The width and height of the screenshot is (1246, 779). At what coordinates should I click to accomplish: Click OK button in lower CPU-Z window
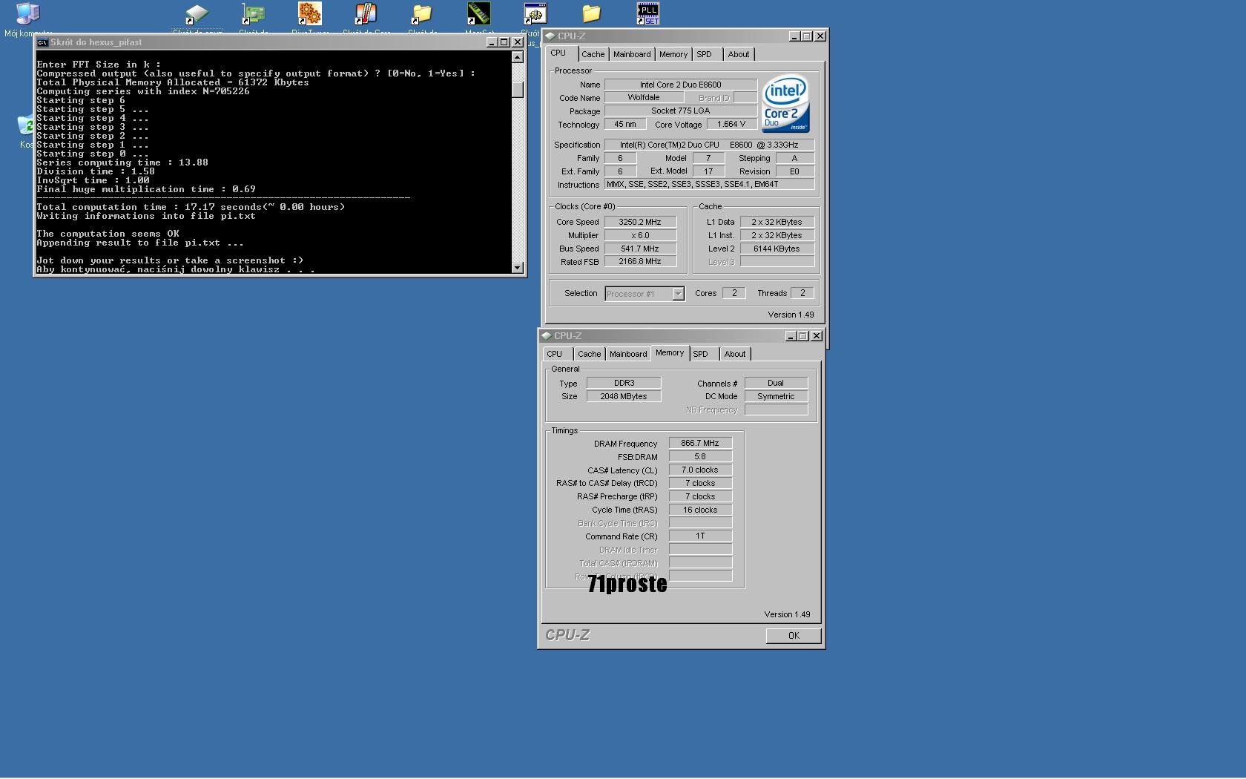pos(794,636)
